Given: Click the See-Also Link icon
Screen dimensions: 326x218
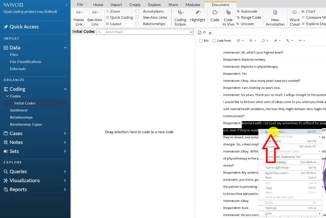Looking at the screenshot, I should pyautogui.click(x=95, y=12).
